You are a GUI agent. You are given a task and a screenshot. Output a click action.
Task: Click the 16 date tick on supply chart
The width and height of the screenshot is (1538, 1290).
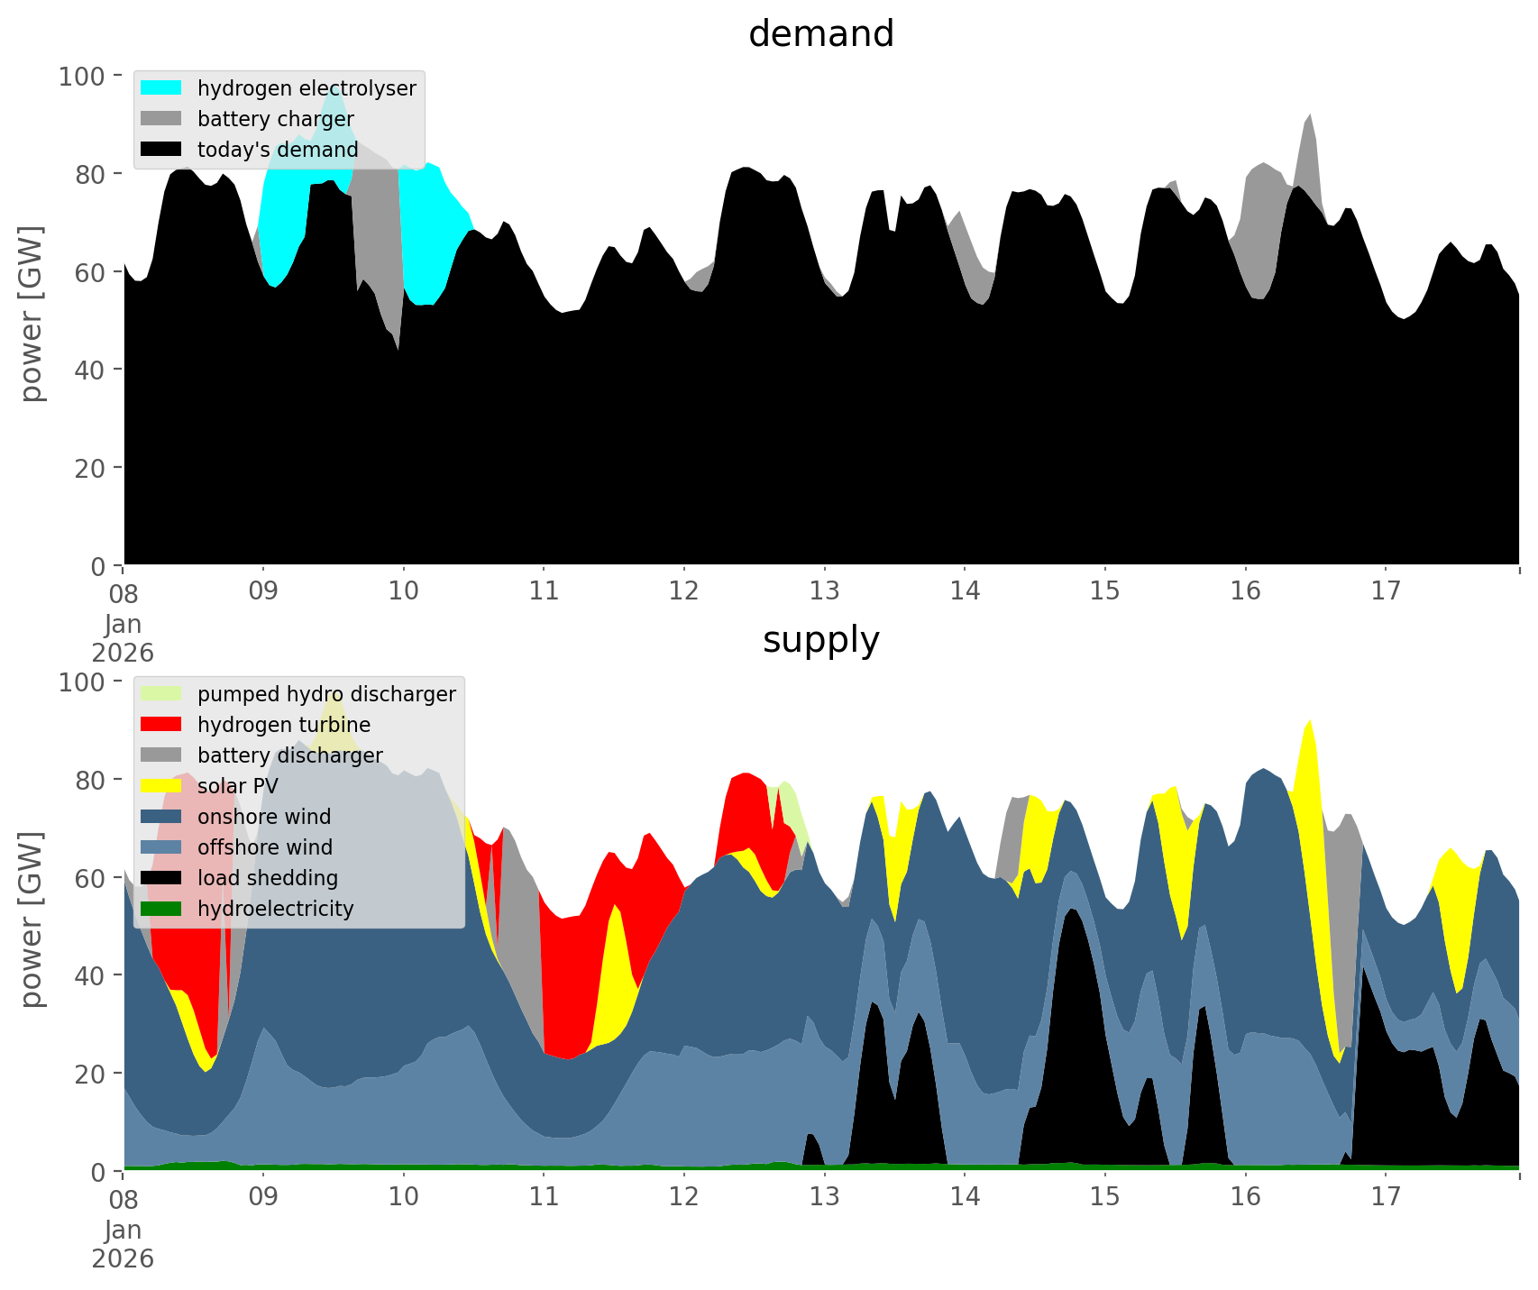1245,1197
